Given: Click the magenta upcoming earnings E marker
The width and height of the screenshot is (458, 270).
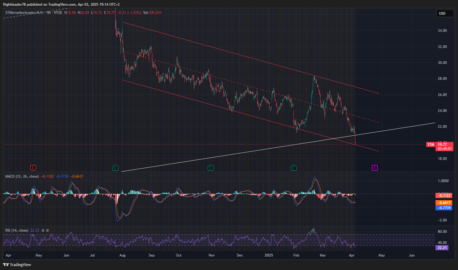Looking at the screenshot, I should point(375,168).
